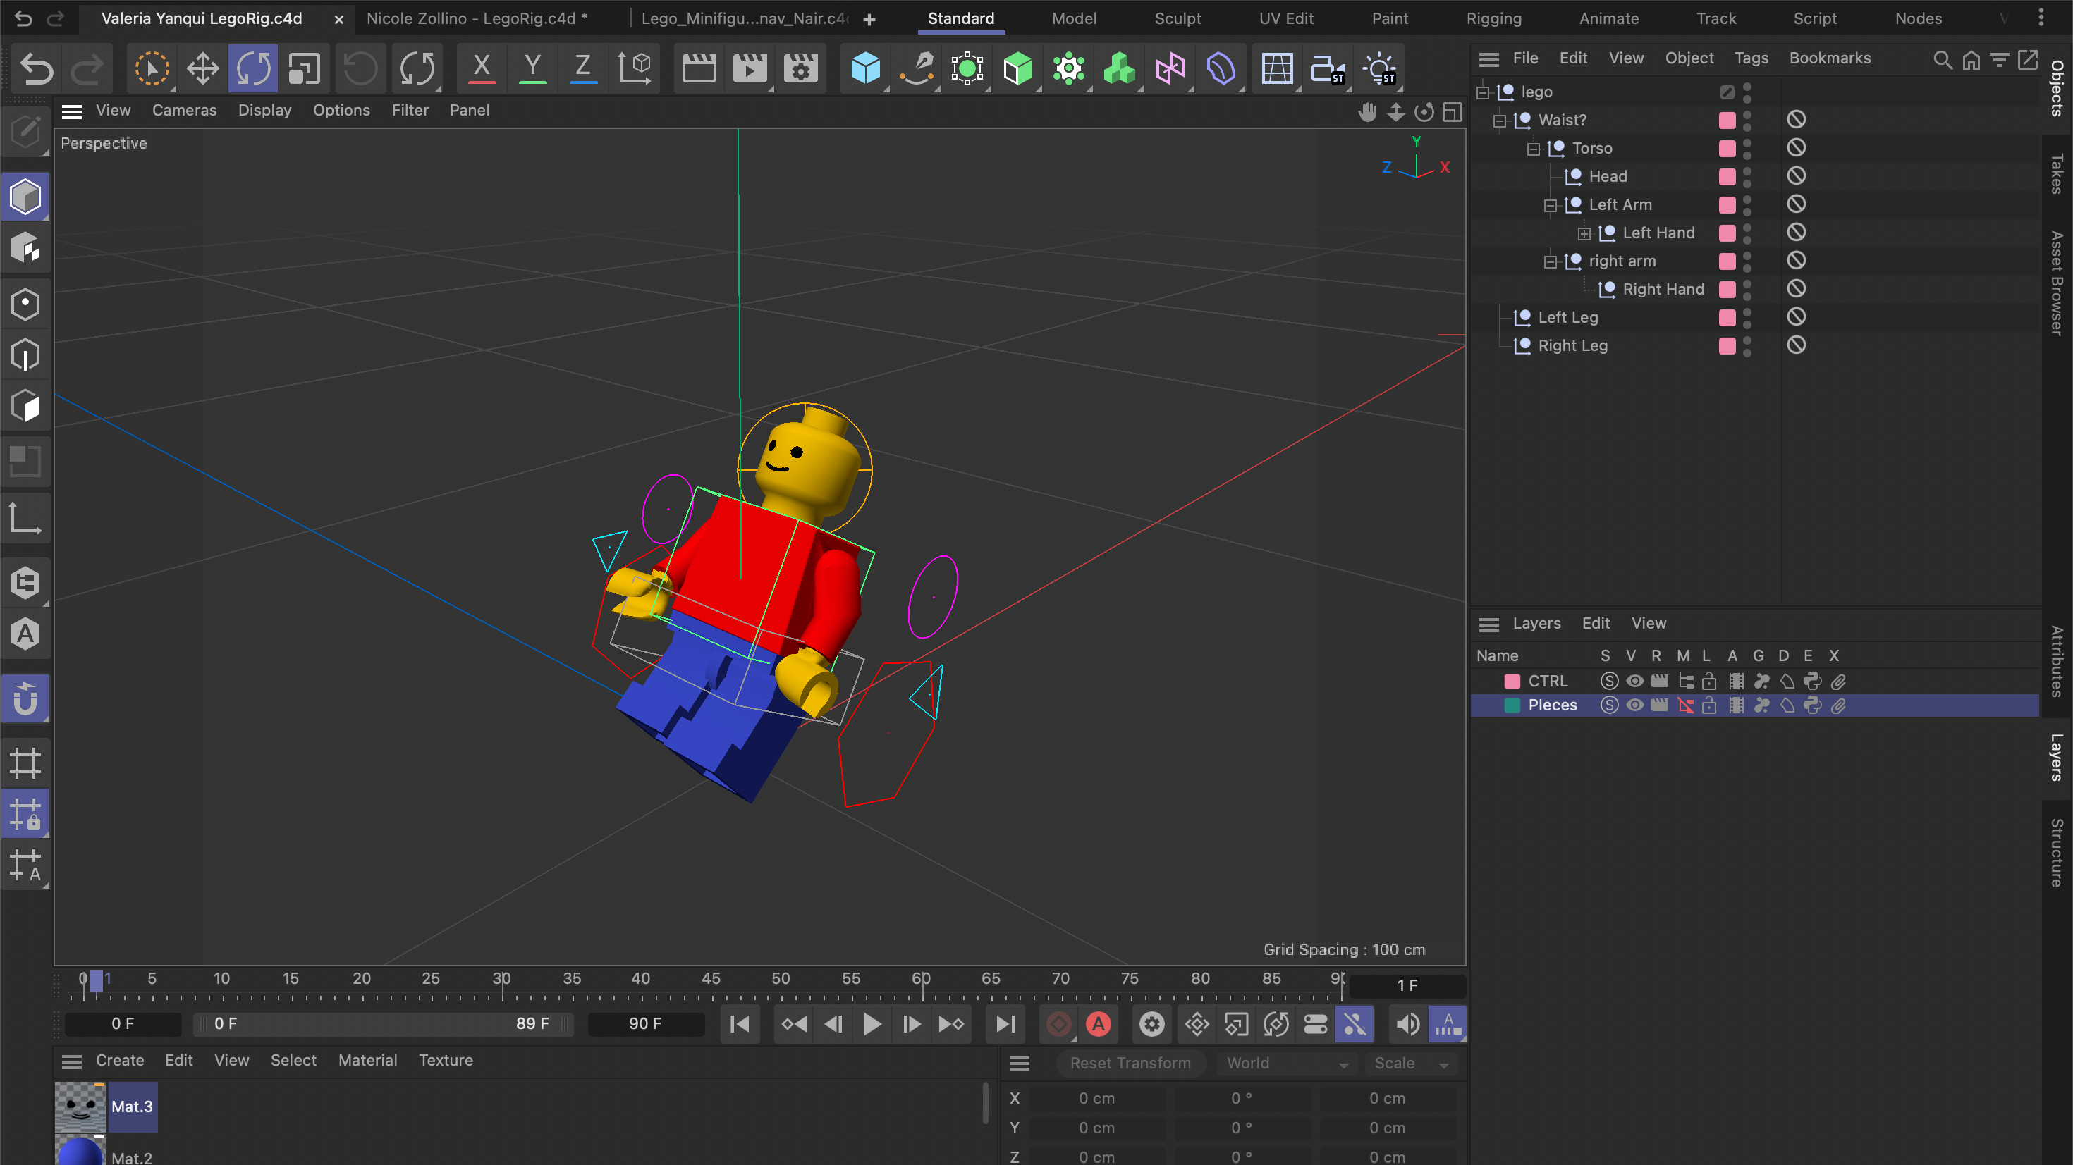The width and height of the screenshot is (2073, 1165).
Task: Open the Nicole Zollino - LegoRig.c4d tab
Action: [477, 18]
